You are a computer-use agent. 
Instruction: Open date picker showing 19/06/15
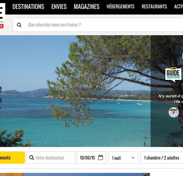91,158
